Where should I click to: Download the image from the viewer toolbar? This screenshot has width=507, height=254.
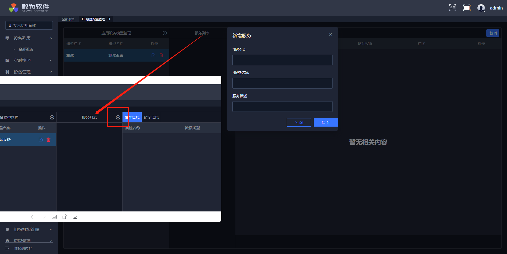point(75,217)
